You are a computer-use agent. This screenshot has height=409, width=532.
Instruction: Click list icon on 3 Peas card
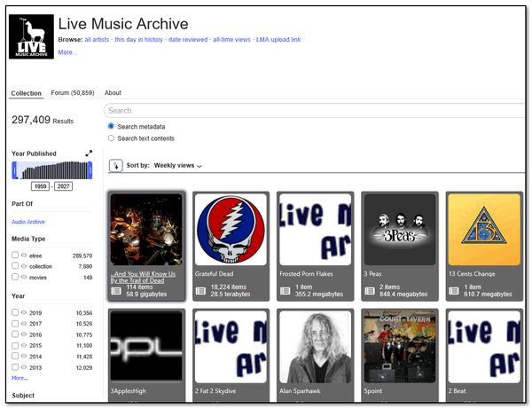pyautogui.click(x=370, y=291)
